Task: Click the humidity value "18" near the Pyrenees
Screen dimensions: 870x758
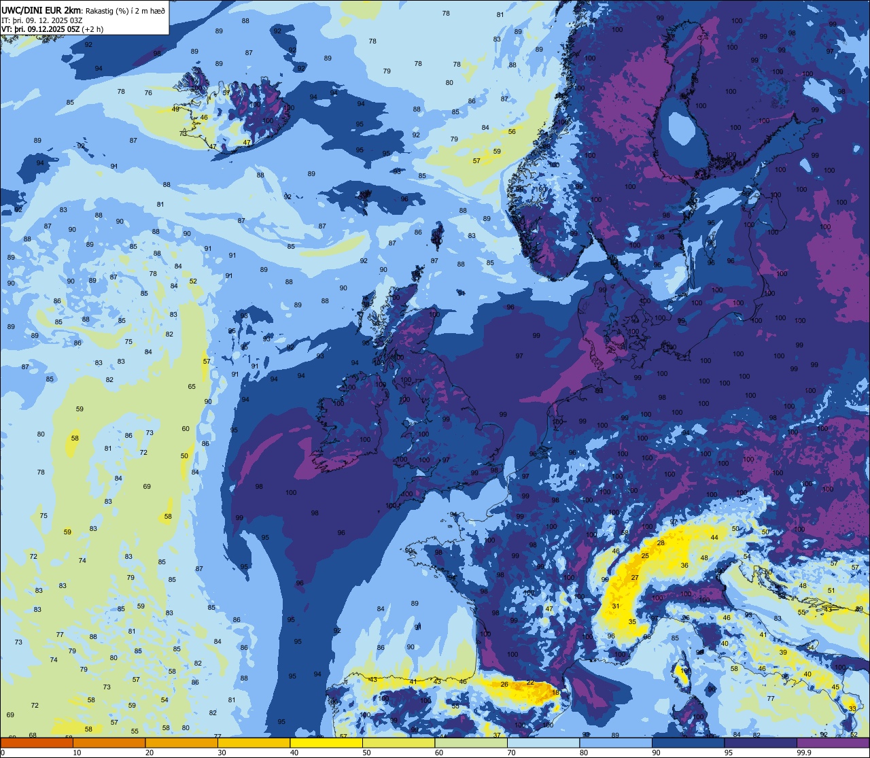Action: pos(555,692)
